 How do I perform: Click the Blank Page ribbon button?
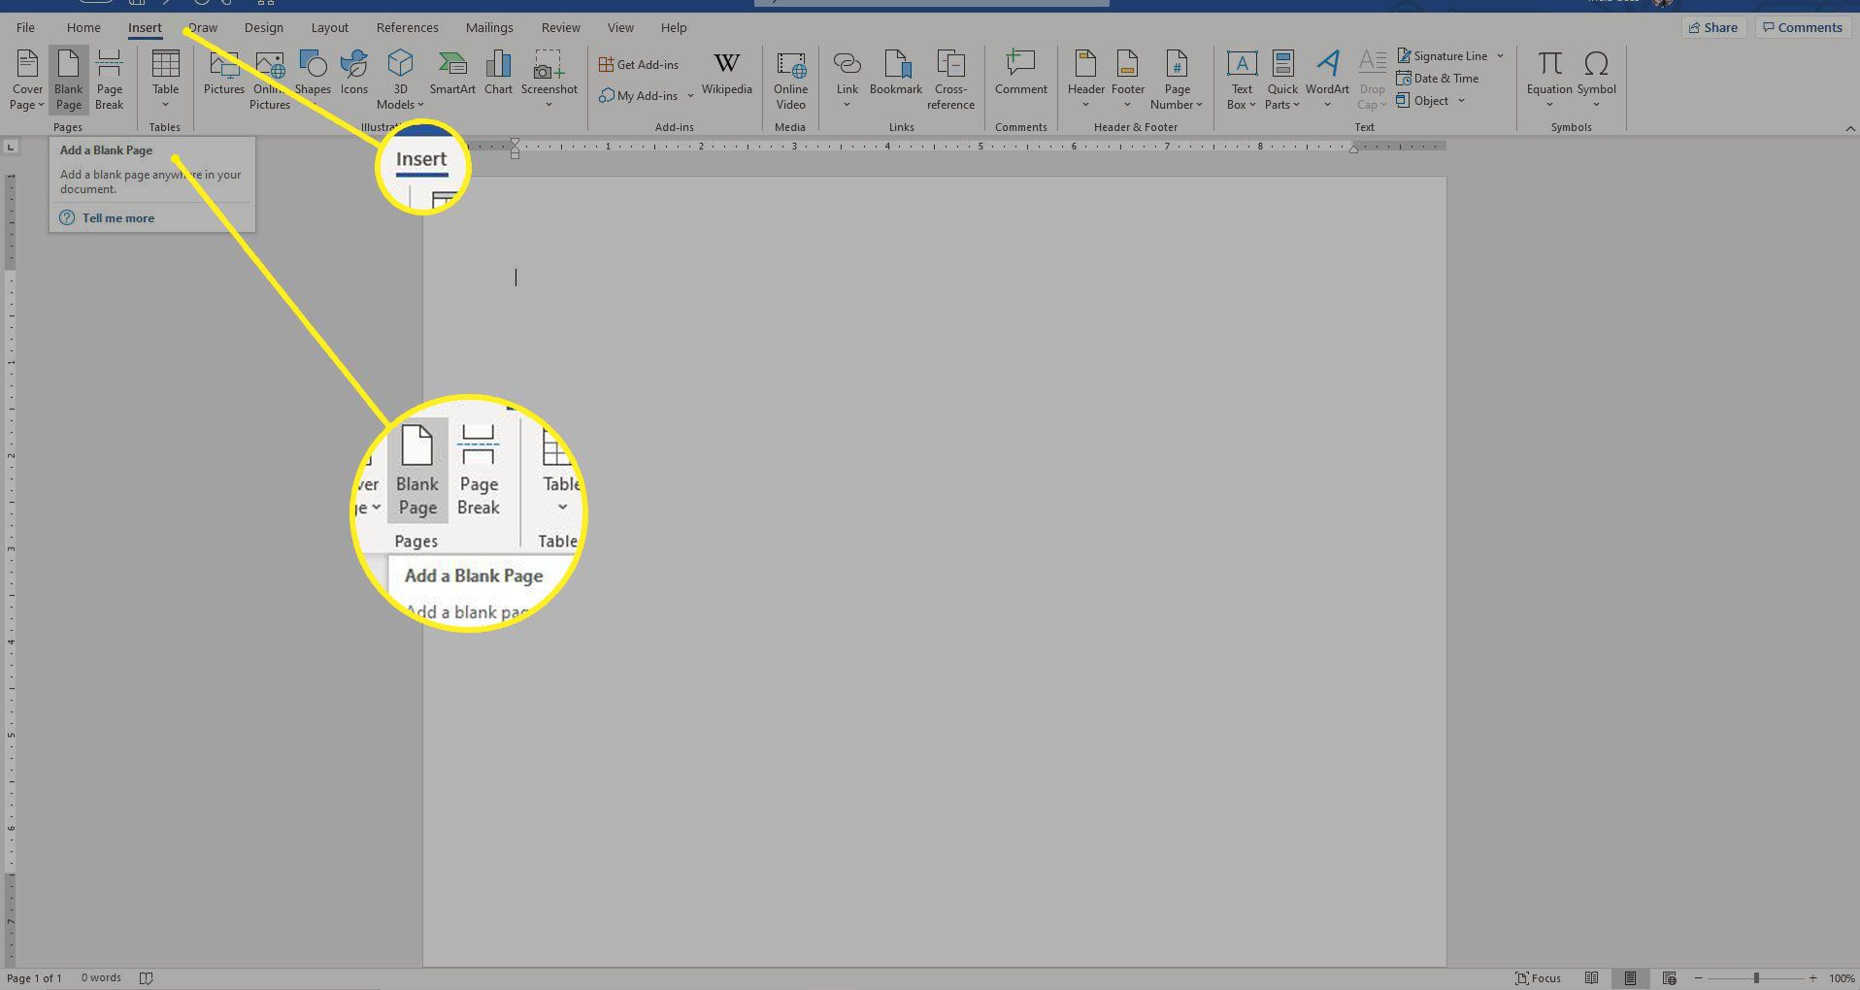[69, 80]
